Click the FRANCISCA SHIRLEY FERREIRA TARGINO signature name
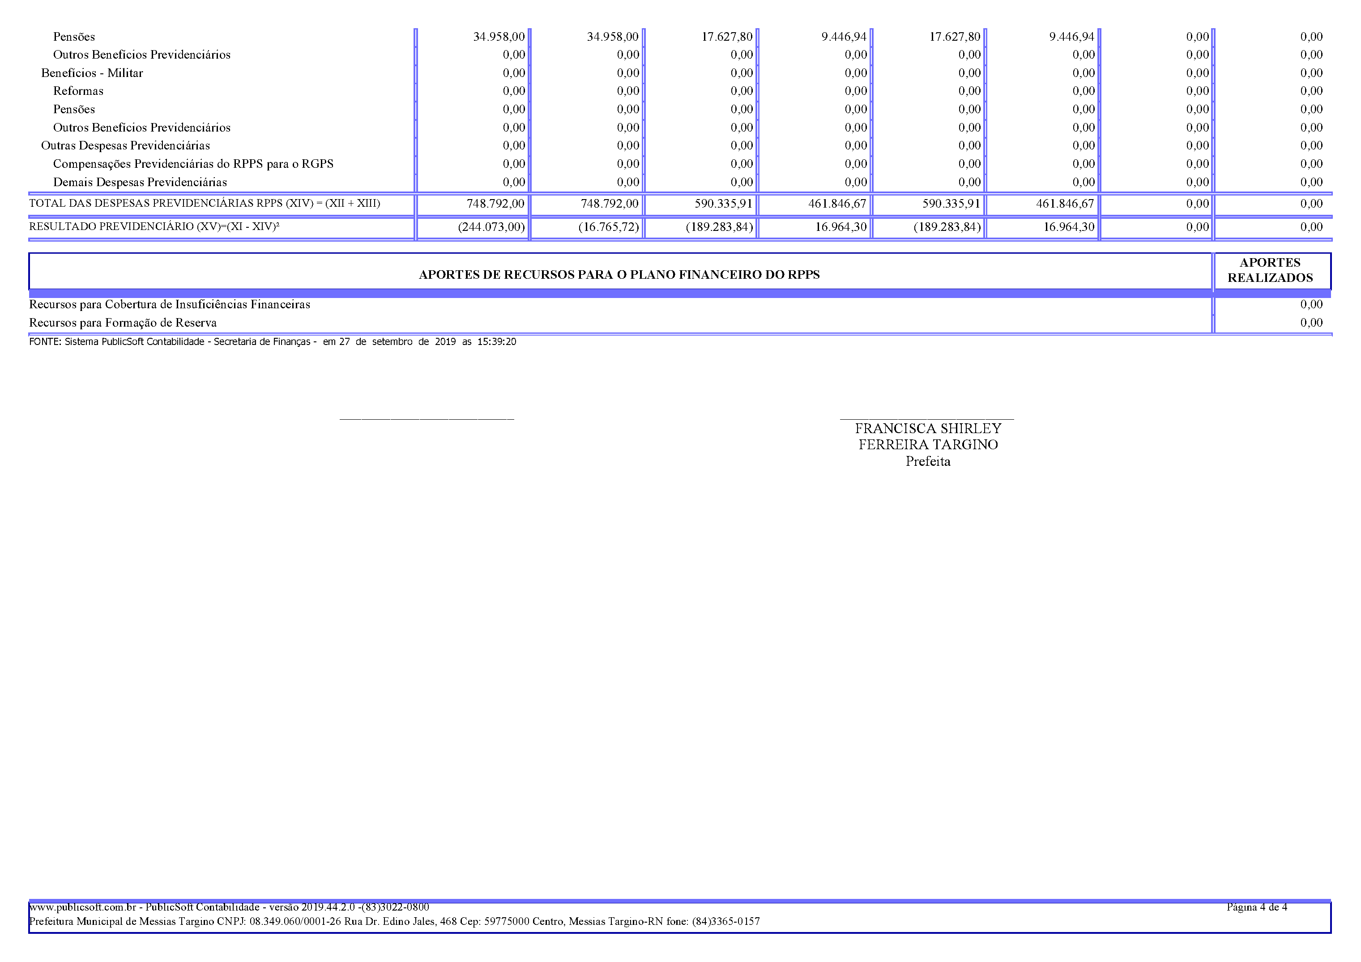Screen dimensions: 1361x962 pos(928,436)
